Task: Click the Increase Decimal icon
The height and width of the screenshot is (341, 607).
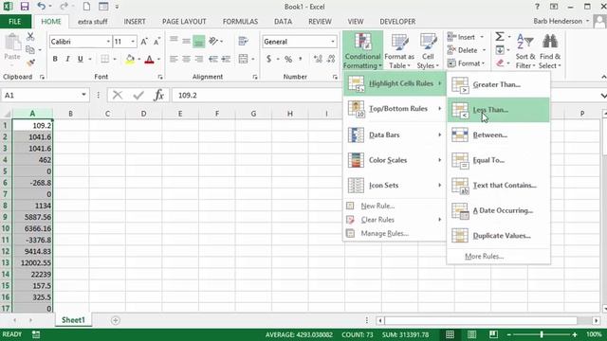Action: click(319, 59)
